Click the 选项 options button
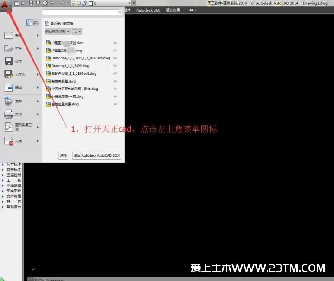Viewport: 334px width, 281px height. (x=64, y=156)
